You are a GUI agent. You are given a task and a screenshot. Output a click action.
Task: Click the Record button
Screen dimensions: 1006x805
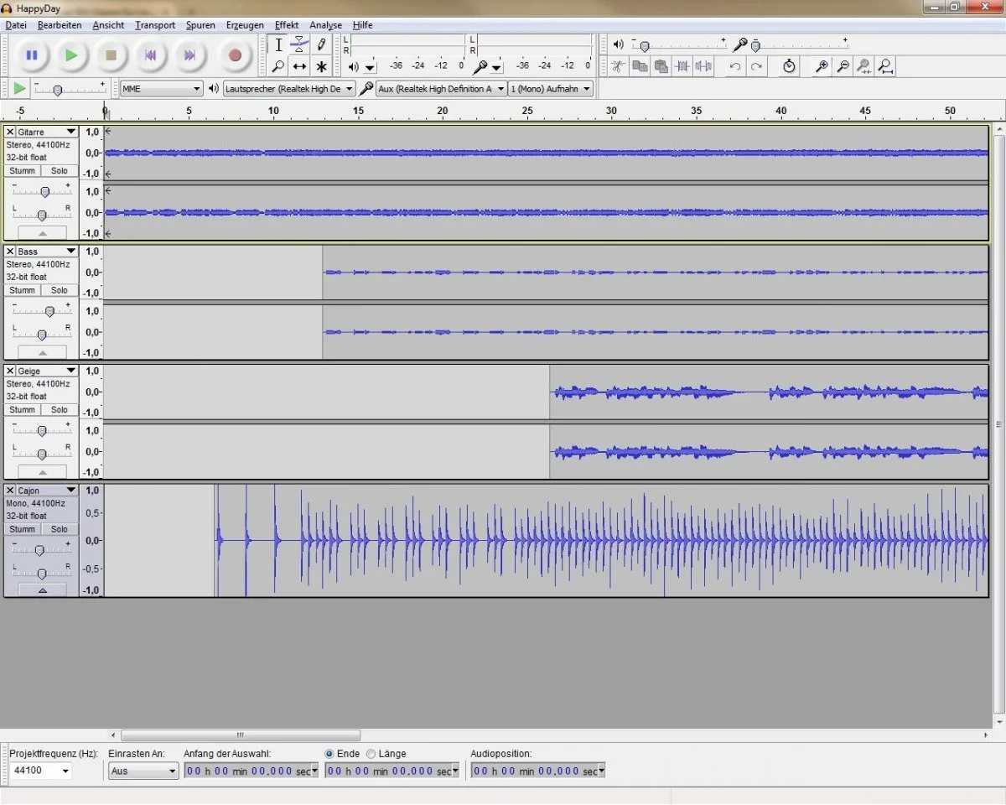pyautogui.click(x=235, y=55)
